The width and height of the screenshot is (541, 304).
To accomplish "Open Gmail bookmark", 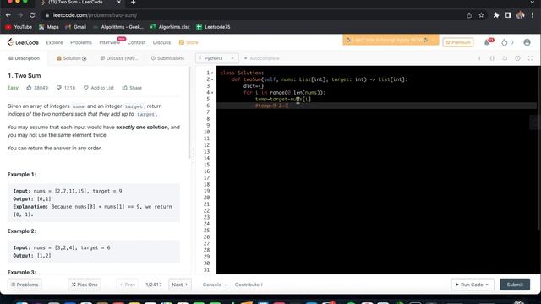I will pos(75,27).
